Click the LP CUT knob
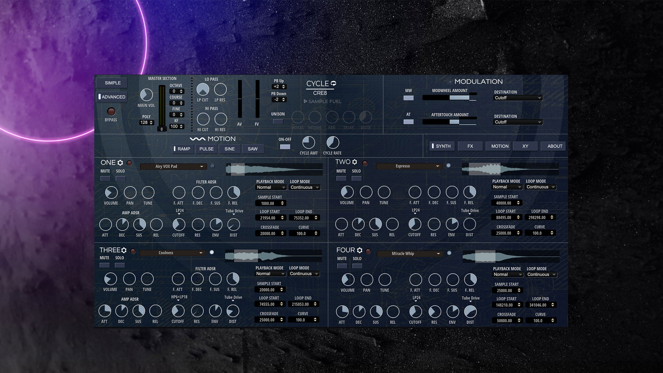This screenshot has width=663, height=373. click(x=203, y=89)
